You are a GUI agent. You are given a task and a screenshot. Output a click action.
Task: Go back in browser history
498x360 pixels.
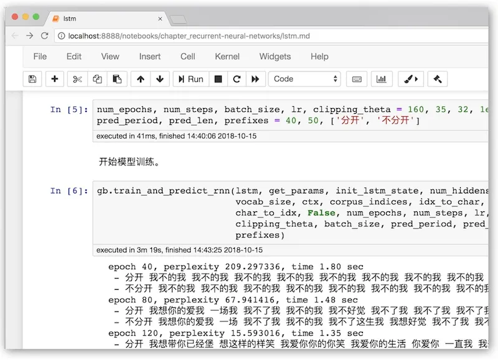click(15, 36)
